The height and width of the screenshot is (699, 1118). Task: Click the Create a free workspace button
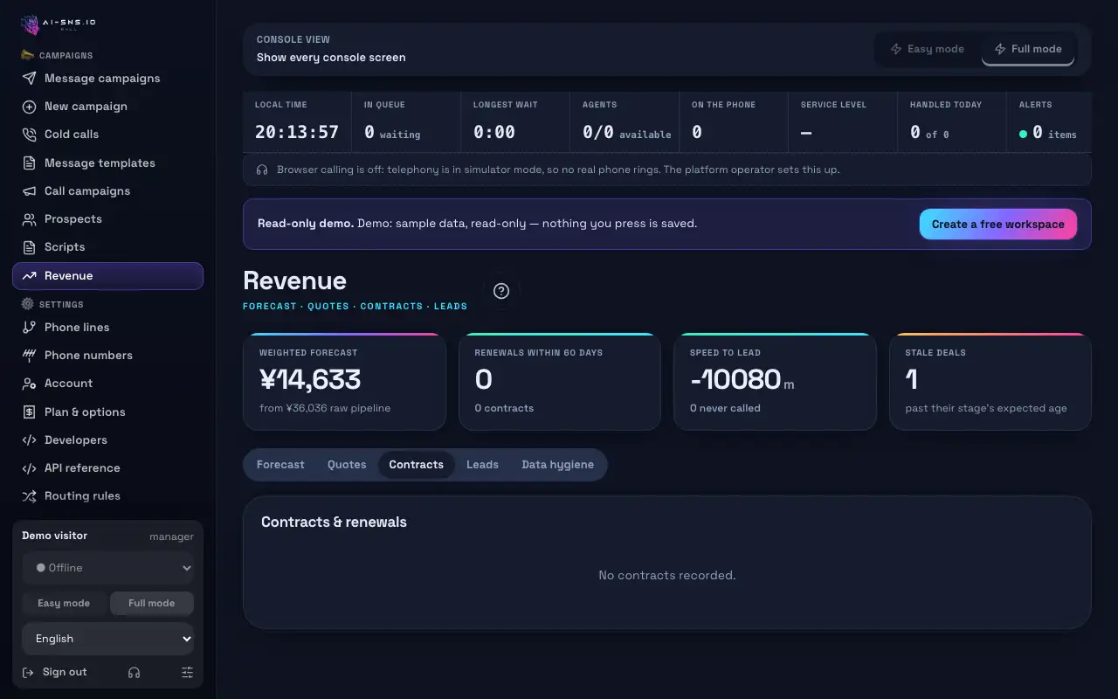click(998, 225)
